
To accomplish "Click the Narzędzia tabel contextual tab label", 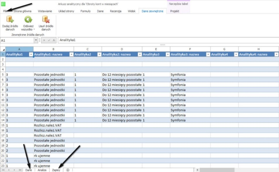I will (178, 4).
